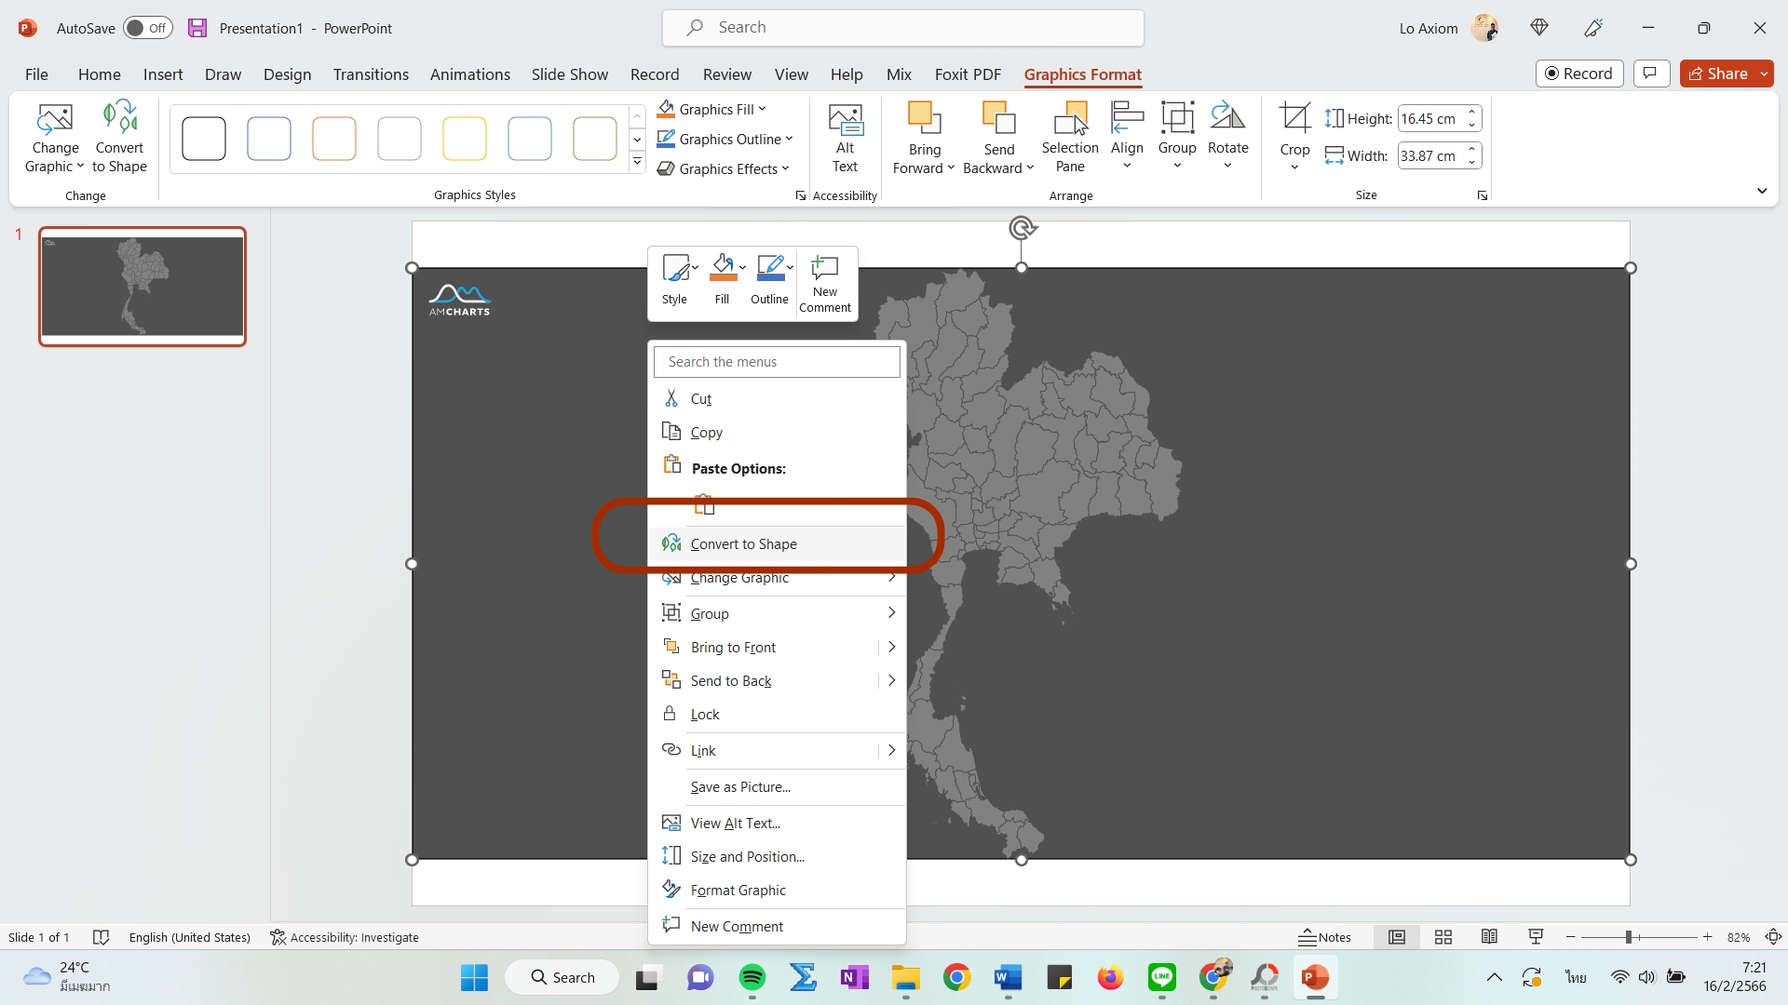
Task: Choose Save as Picture from context menu
Action: (x=738, y=786)
